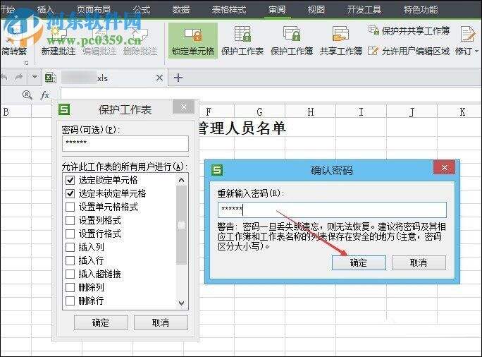Viewport: 482px width, 357px height.
Task: Enable Format rows (设置行格式) checkbox
Action: pyautogui.click(x=70, y=234)
